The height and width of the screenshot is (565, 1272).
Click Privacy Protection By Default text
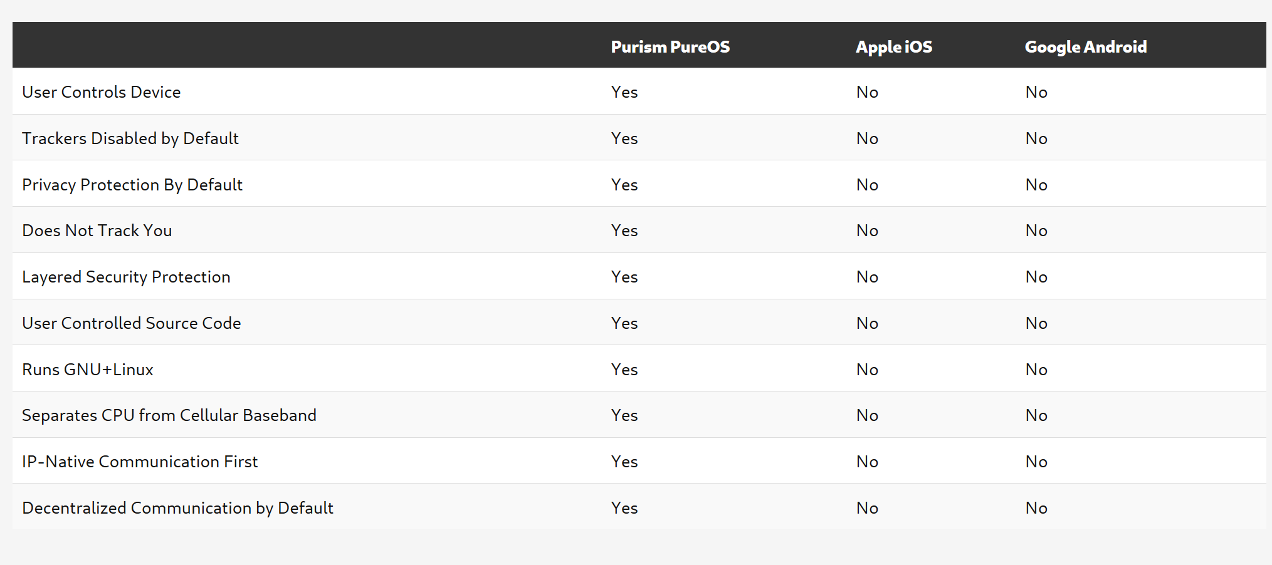132,185
